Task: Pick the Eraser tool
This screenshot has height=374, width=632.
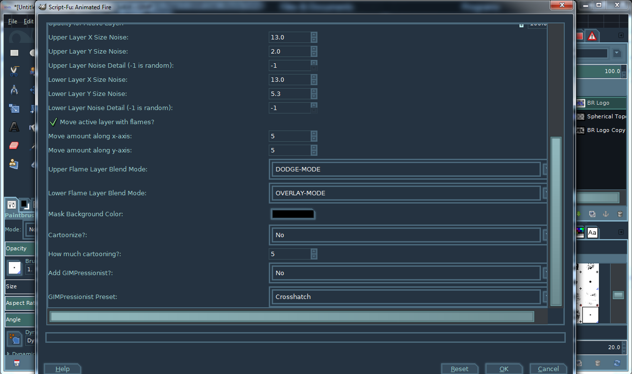Action: tap(14, 146)
